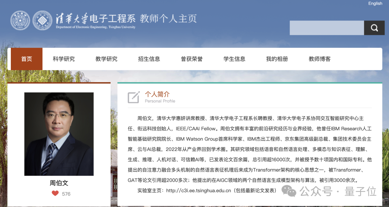The image size is (389, 207).
Task: Click the Personal Profile subtitle text
Action: click(160, 101)
